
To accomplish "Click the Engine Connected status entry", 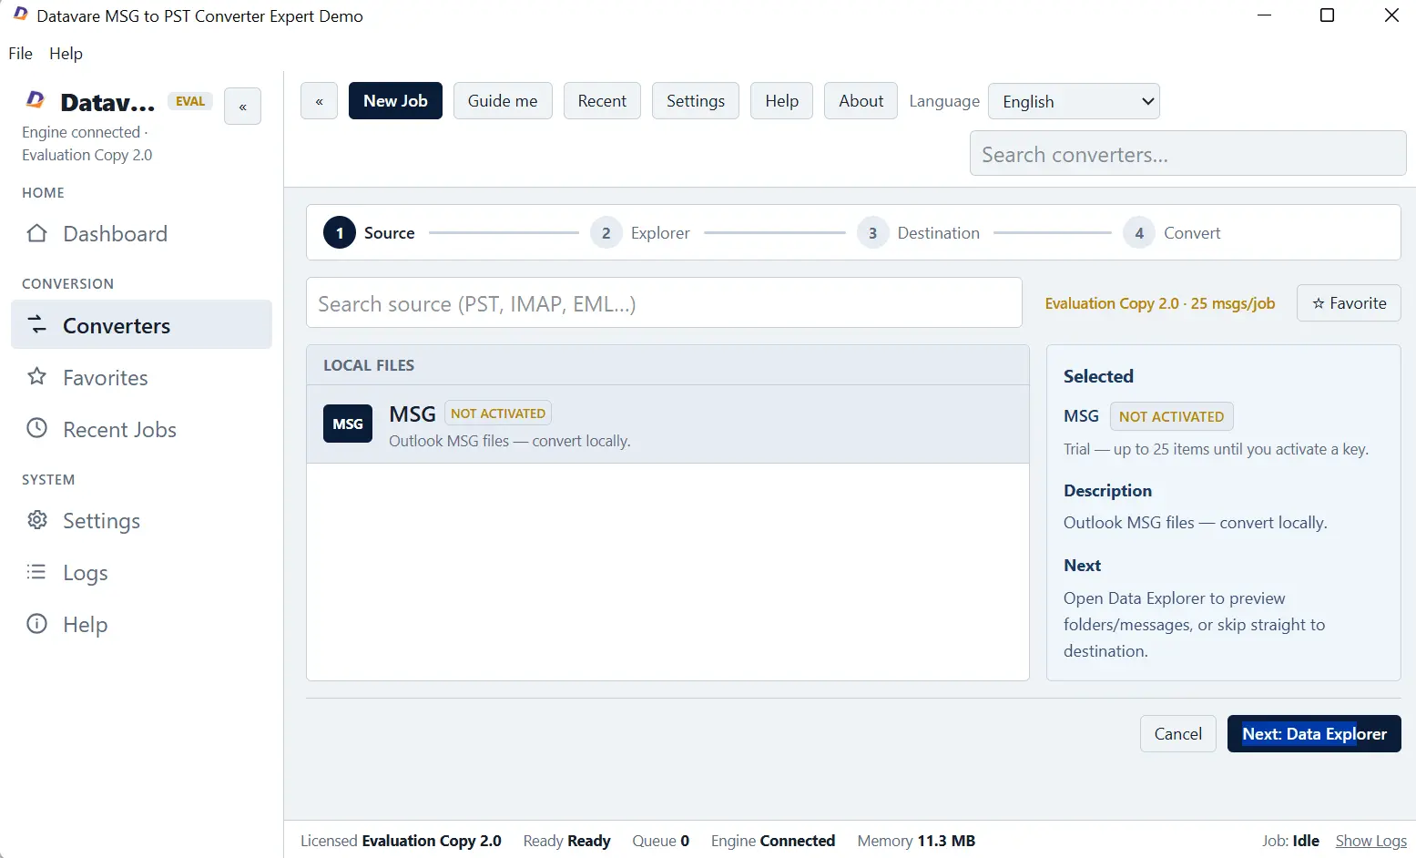I will pos(773,841).
